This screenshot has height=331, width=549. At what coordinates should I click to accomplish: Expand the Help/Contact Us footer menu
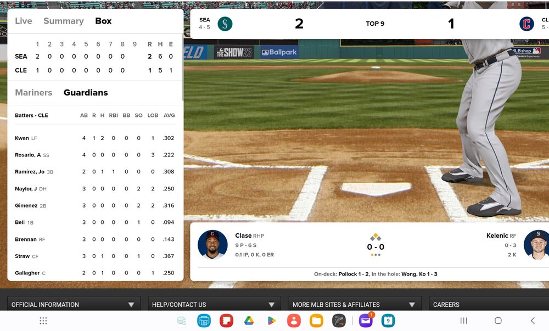click(x=214, y=304)
